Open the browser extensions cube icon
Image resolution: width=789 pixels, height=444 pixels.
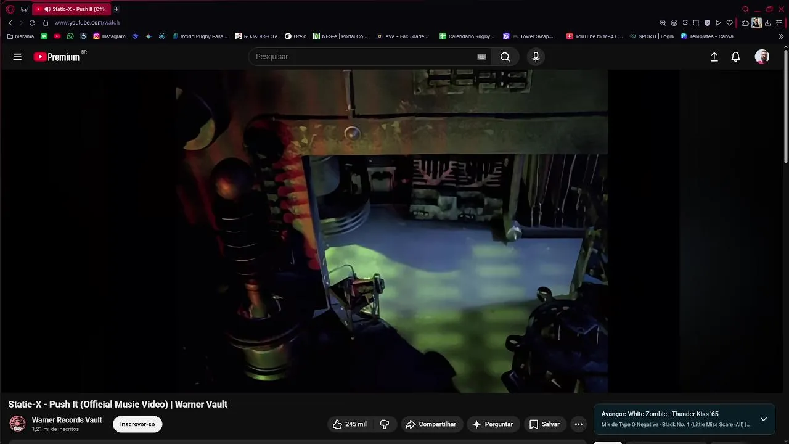click(745, 23)
